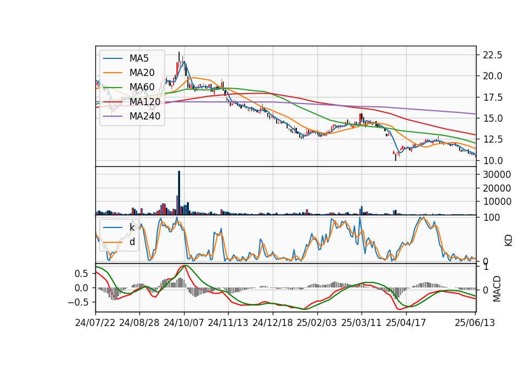Viewport: 529px width, 380px height.
Task: Click the 25/03/11 date label
Action: coord(361,323)
